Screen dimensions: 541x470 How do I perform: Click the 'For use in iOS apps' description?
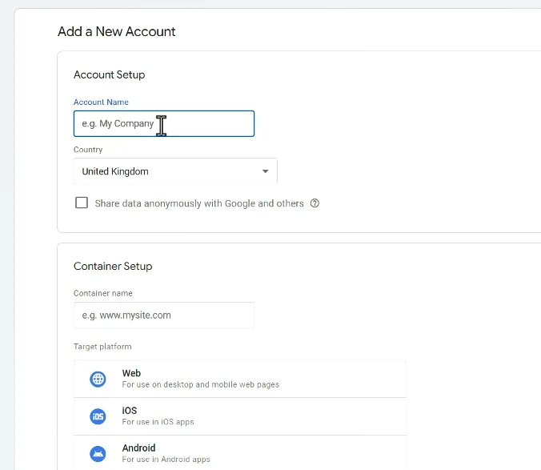158,422
